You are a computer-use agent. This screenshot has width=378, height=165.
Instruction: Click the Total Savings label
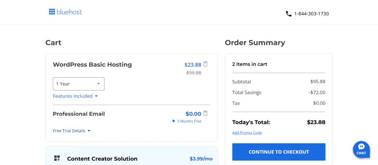tap(247, 92)
